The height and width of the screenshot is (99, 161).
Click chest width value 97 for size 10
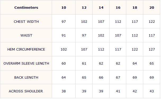pyautogui.click(x=64, y=22)
